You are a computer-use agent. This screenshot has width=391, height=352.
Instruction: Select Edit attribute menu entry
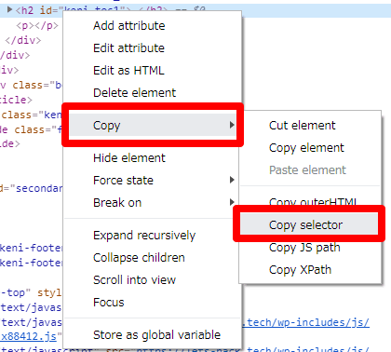152,48
